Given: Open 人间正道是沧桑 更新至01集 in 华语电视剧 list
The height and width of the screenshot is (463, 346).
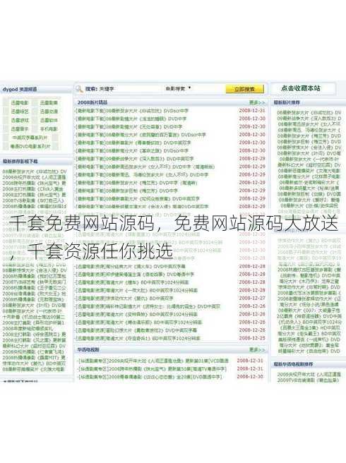Looking at the screenshot, I should 153,361.
